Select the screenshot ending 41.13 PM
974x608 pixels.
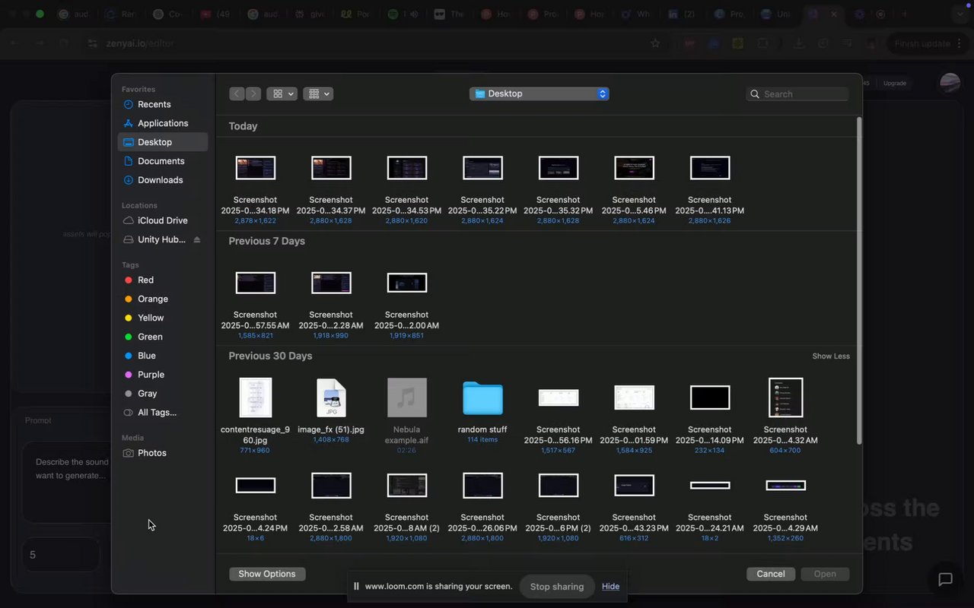tap(710, 168)
